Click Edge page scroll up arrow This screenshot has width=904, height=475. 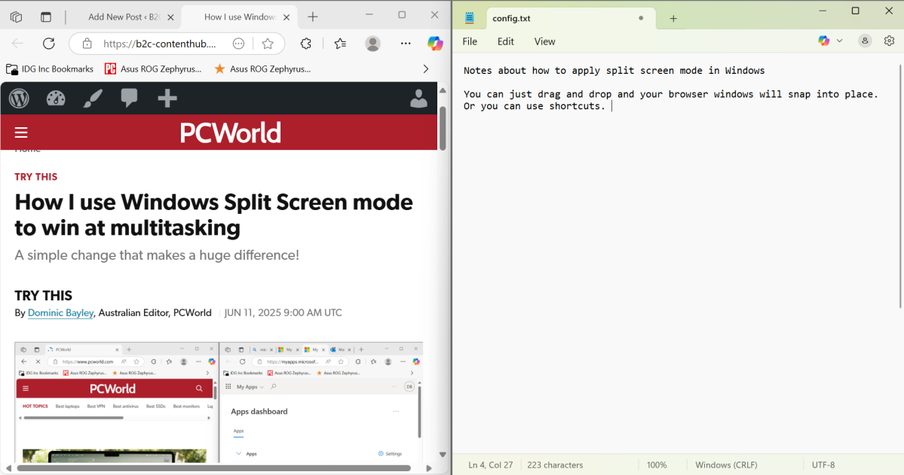pyautogui.click(x=443, y=90)
